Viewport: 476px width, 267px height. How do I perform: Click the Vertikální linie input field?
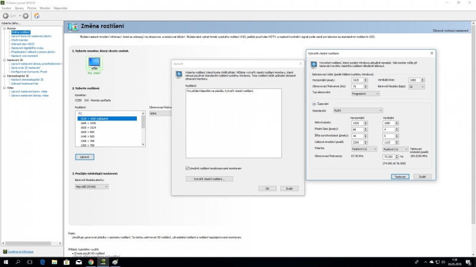(x=414, y=80)
